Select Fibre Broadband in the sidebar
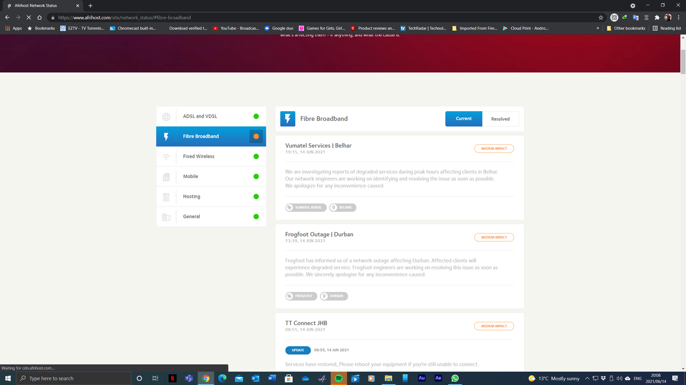The image size is (686, 385). coord(211,136)
